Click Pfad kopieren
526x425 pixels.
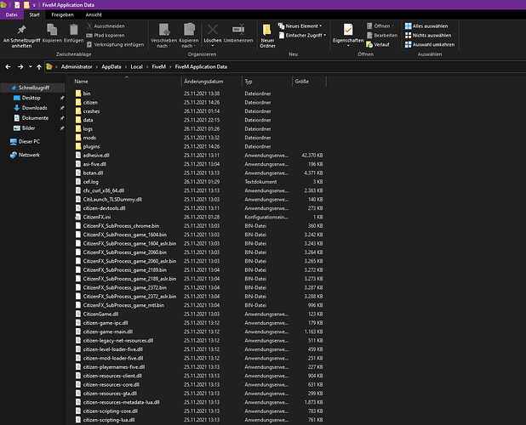coord(106,35)
